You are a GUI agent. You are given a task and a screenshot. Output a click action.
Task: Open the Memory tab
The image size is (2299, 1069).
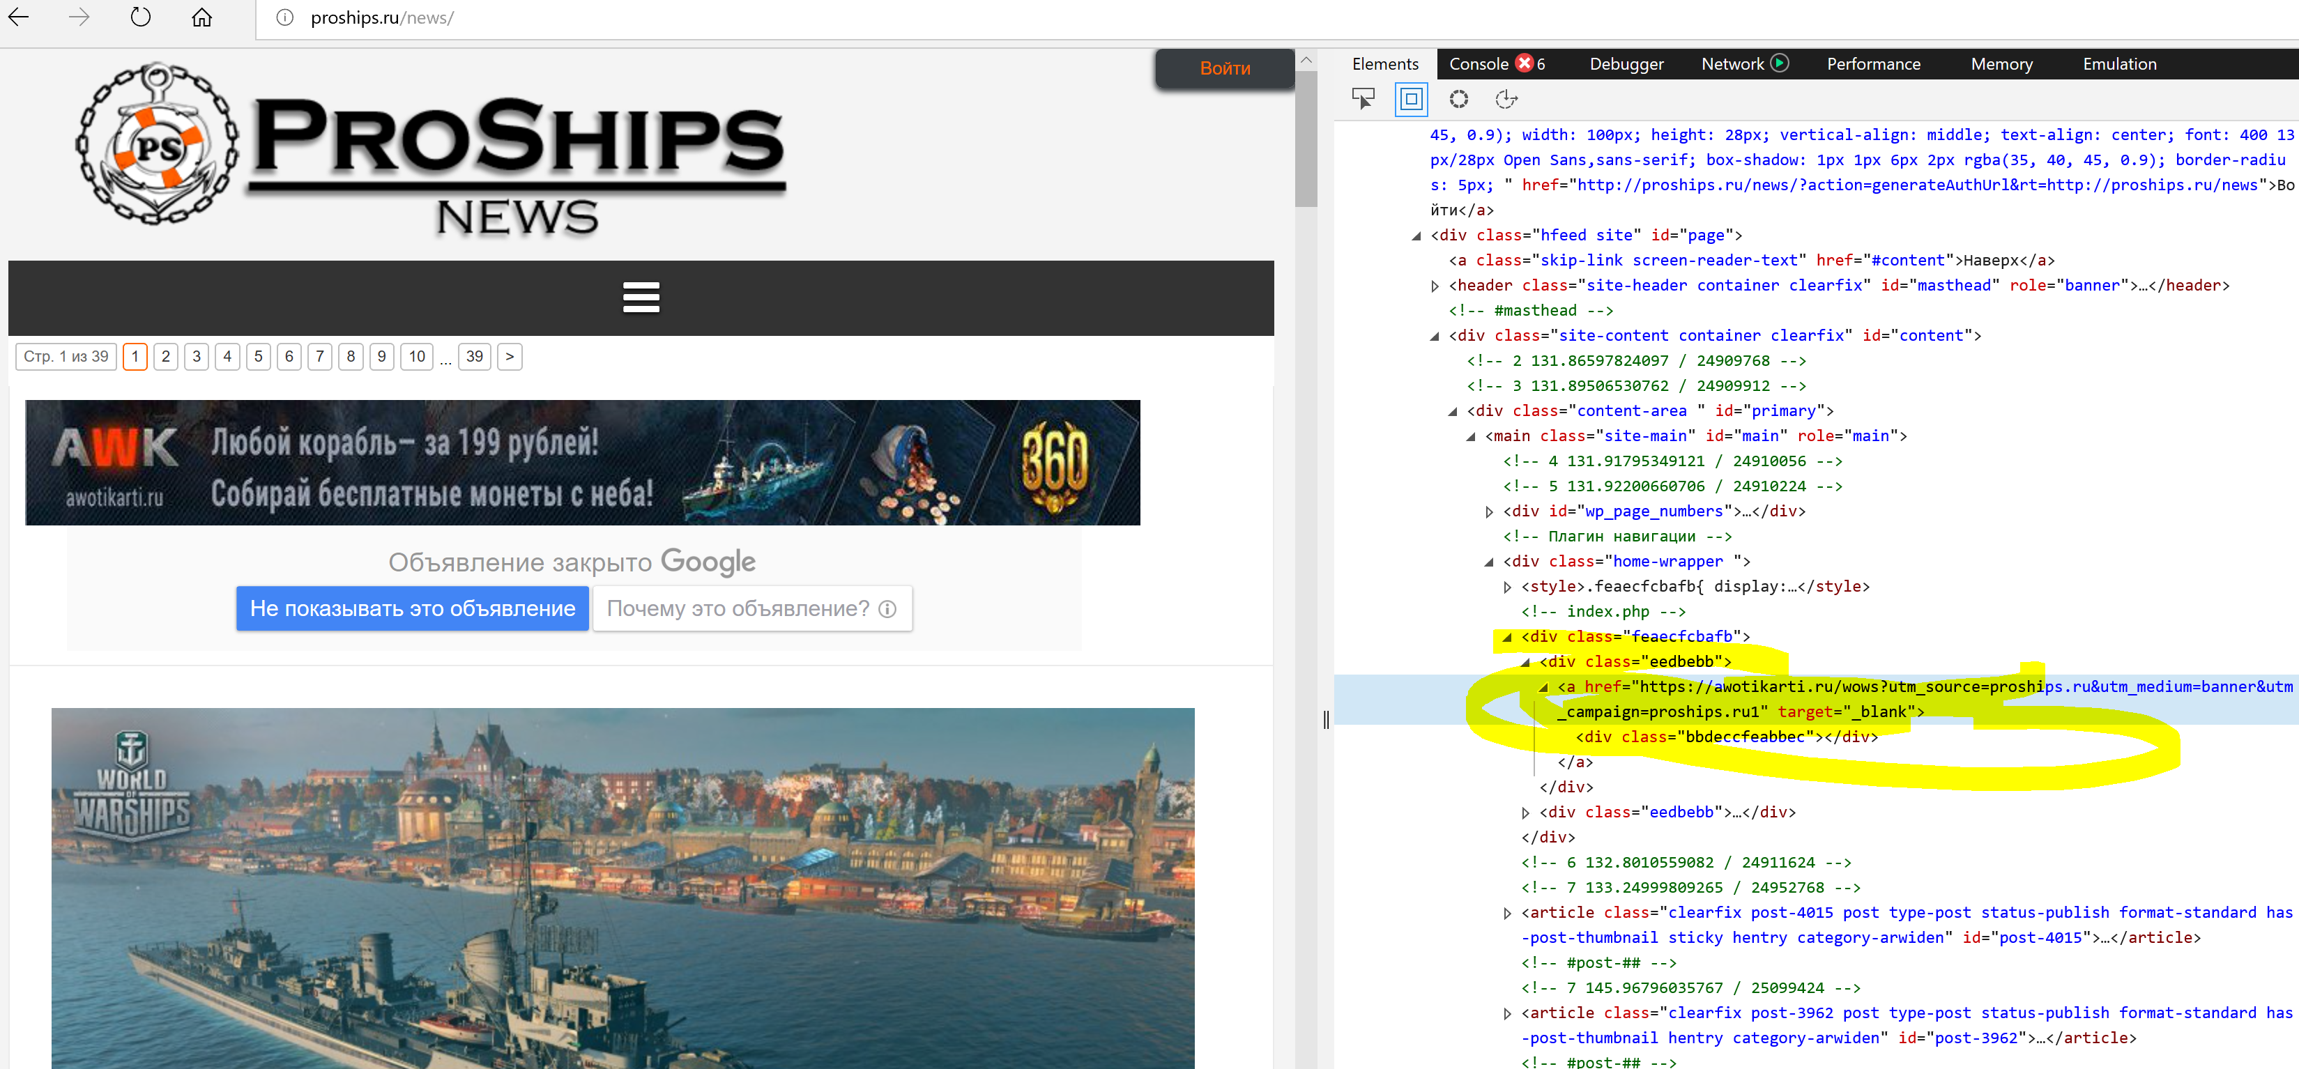click(x=2001, y=63)
